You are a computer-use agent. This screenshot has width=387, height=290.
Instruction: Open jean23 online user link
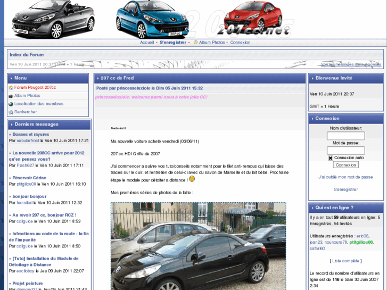coord(316,242)
